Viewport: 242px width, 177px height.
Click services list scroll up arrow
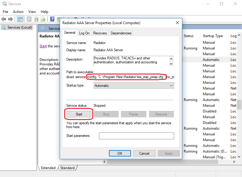pos(239,35)
